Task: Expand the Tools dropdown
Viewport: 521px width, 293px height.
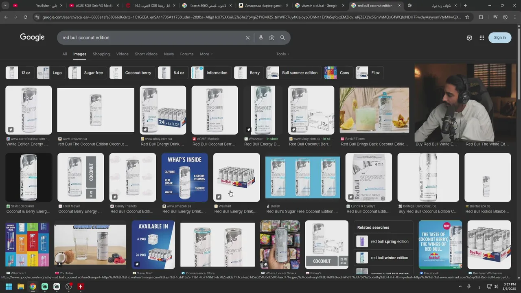Action: tap(283, 54)
